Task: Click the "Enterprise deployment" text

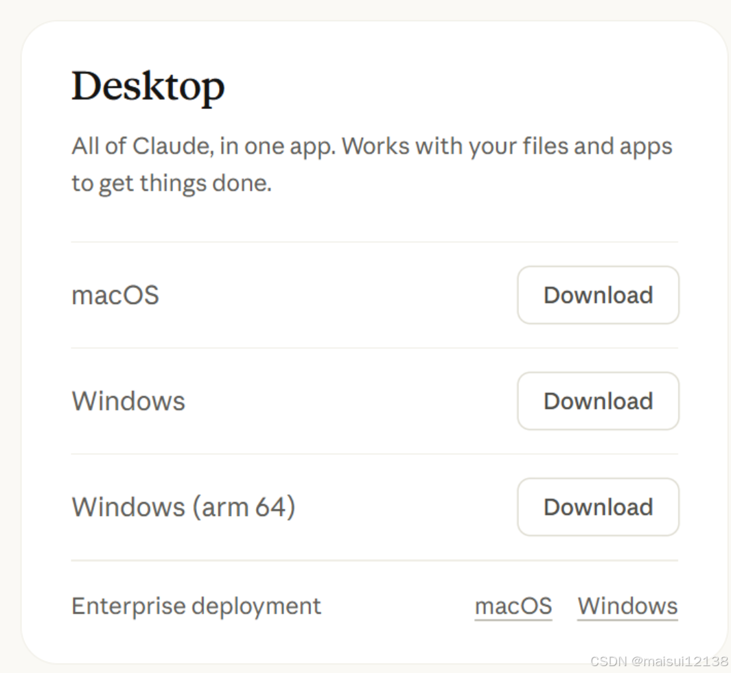Action: 196,606
